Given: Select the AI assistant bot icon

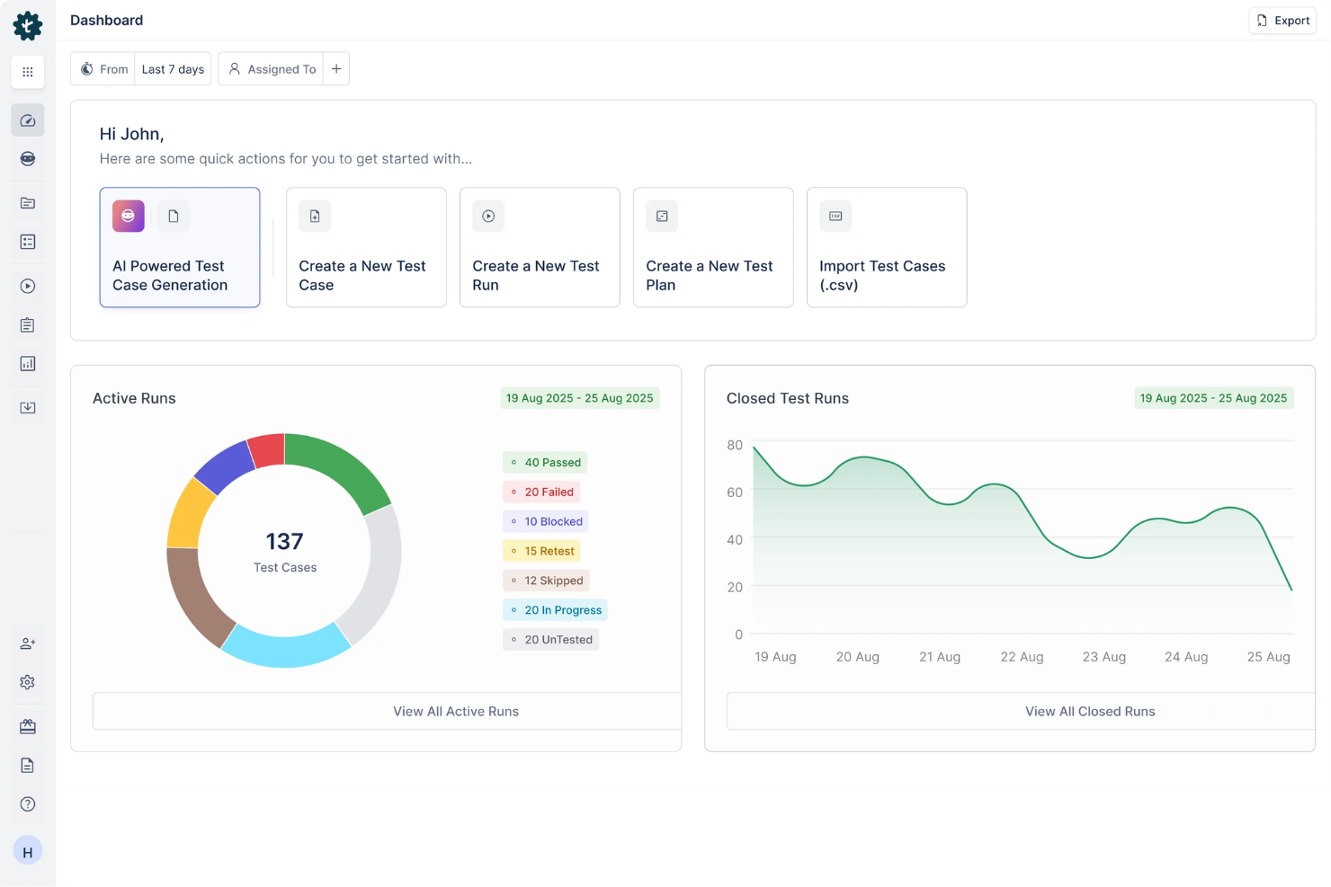Looking at the screenshot, I should (27, 158).
